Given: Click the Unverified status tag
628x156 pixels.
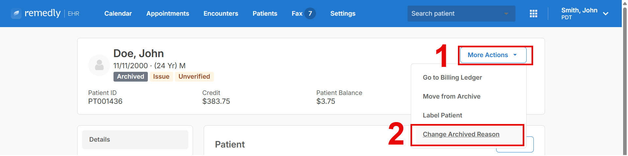Looking at the screenshot, I should 194,76.
